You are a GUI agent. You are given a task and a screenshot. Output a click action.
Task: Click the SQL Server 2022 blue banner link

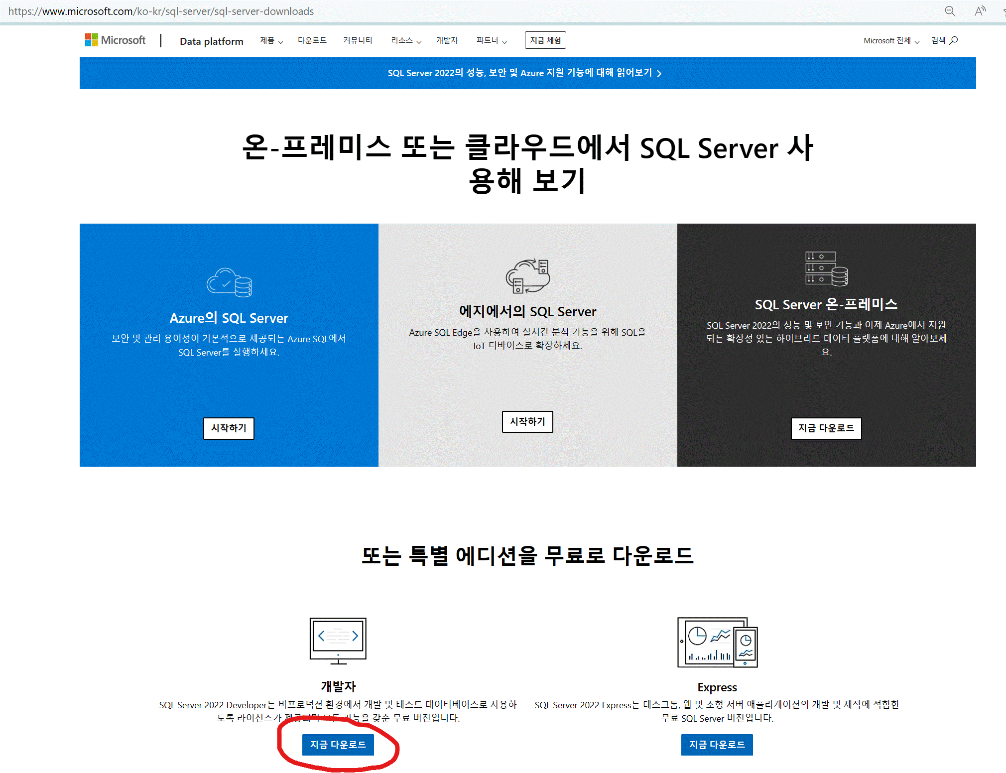point(524,73)
